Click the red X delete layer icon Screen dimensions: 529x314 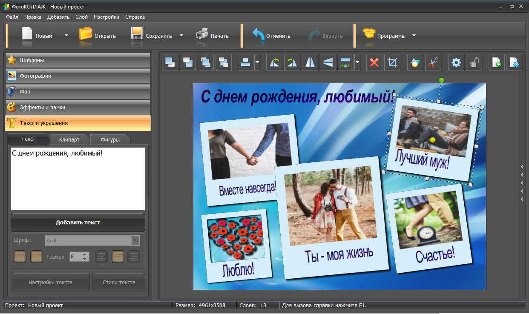374,63
